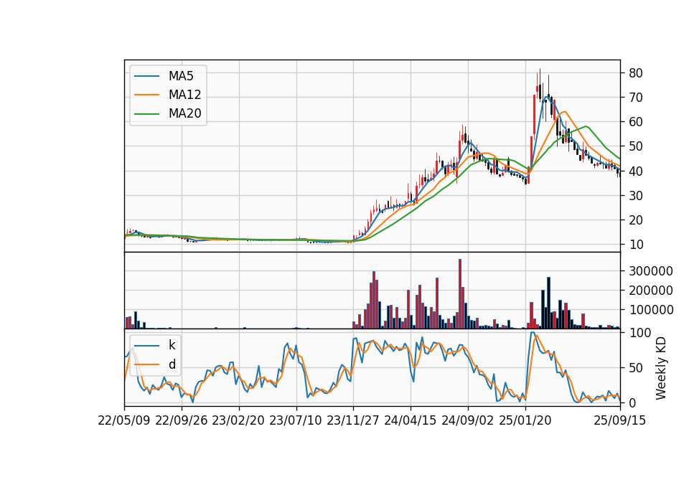The width and height of the screenshot is (689, 495).
Task: Click the 300000 volume axis label
Action: 651,271
